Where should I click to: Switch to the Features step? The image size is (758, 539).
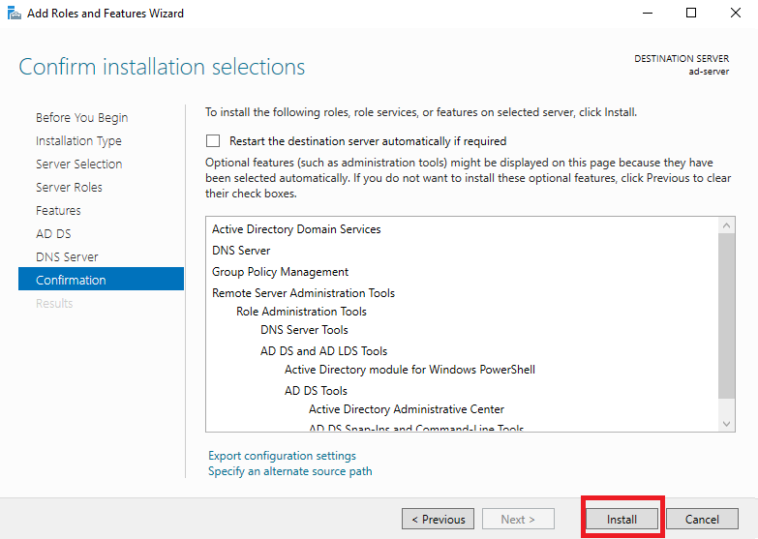(x=58, y=210)
